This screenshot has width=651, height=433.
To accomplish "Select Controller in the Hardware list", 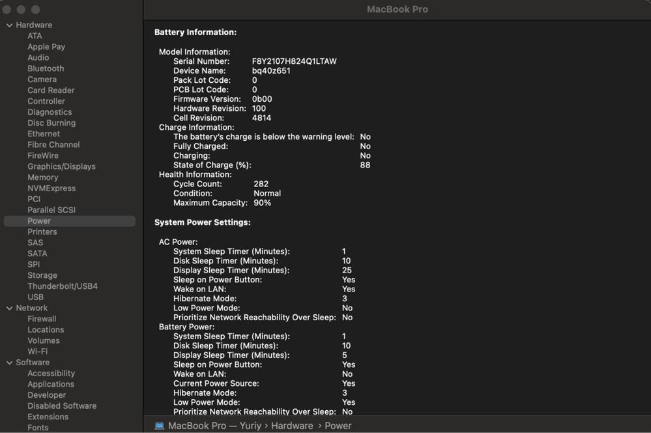I will click(46, 101).
